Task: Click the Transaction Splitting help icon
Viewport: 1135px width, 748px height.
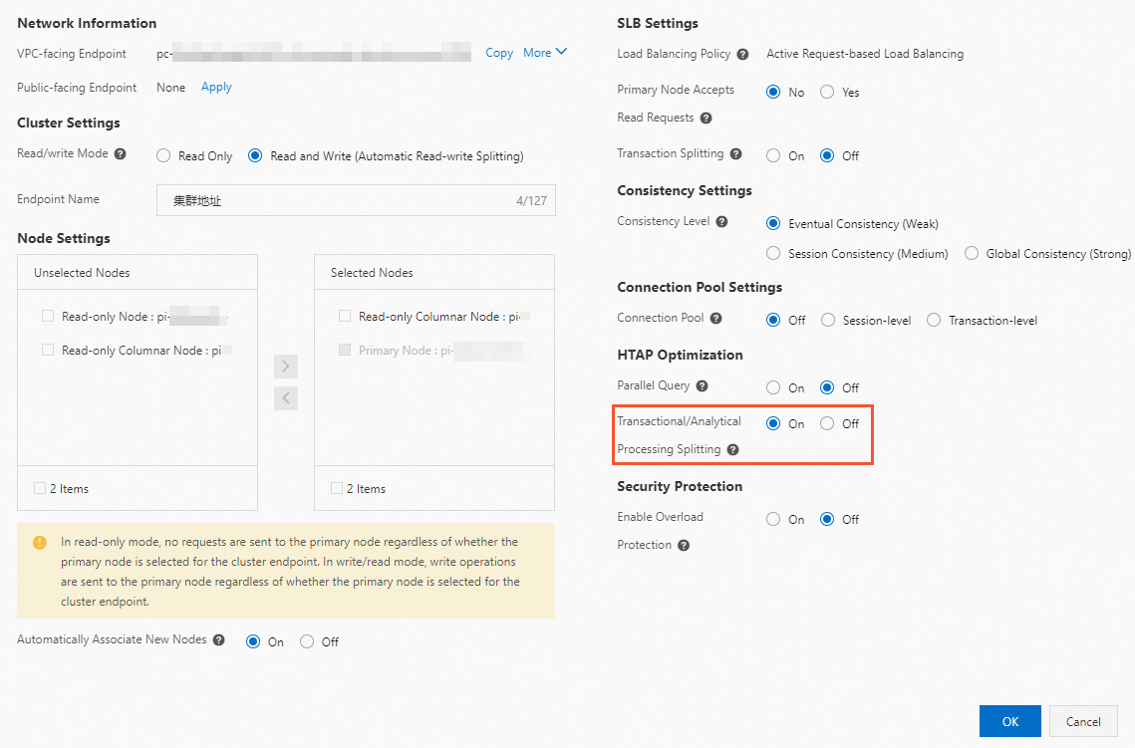Action: point(735,154)
